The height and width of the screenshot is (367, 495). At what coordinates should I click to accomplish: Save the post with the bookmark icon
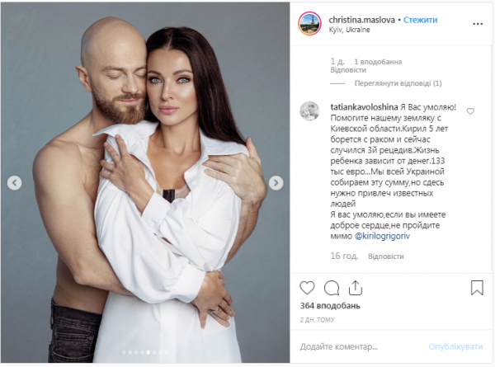(477, 288)
